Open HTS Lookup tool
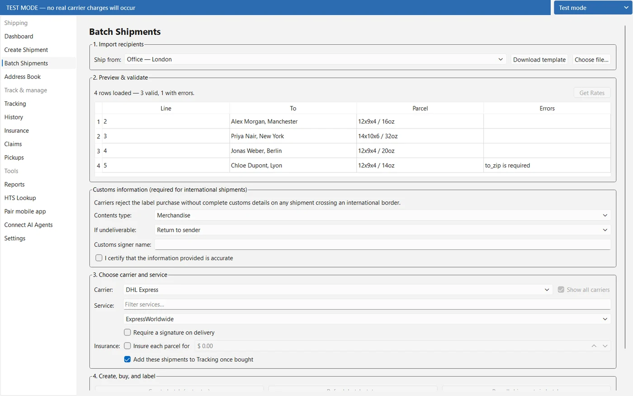The height and width of the screenshot is (396, 633). 38,198
